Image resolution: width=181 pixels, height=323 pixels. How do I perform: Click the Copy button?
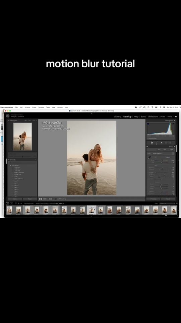pyautogui.click(x=15, y=199)
